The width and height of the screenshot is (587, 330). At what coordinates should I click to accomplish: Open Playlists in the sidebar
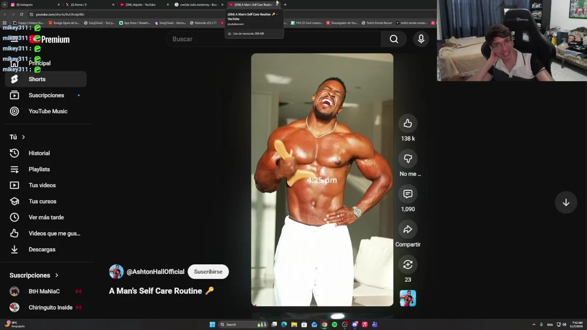(x=46, y=169)
